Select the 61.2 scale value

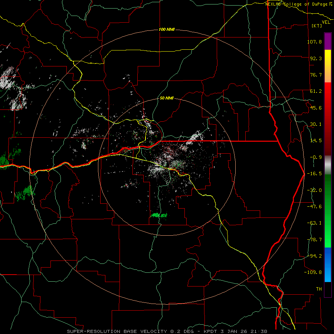[316, 91]
